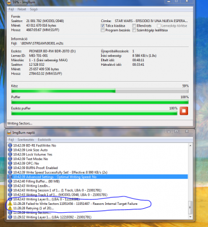Click info icon beside Writing Layer 1 entry
The image size is (208, 227).
point(10,217)
